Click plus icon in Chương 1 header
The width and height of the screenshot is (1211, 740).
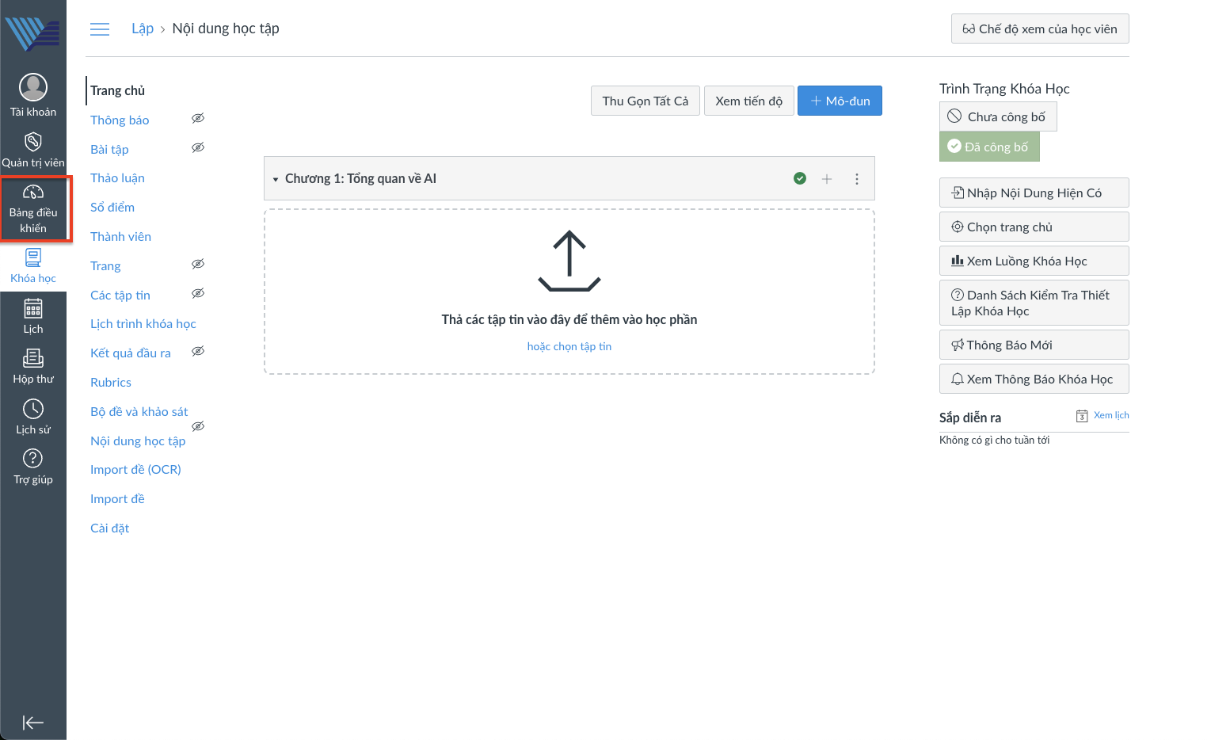826,179
